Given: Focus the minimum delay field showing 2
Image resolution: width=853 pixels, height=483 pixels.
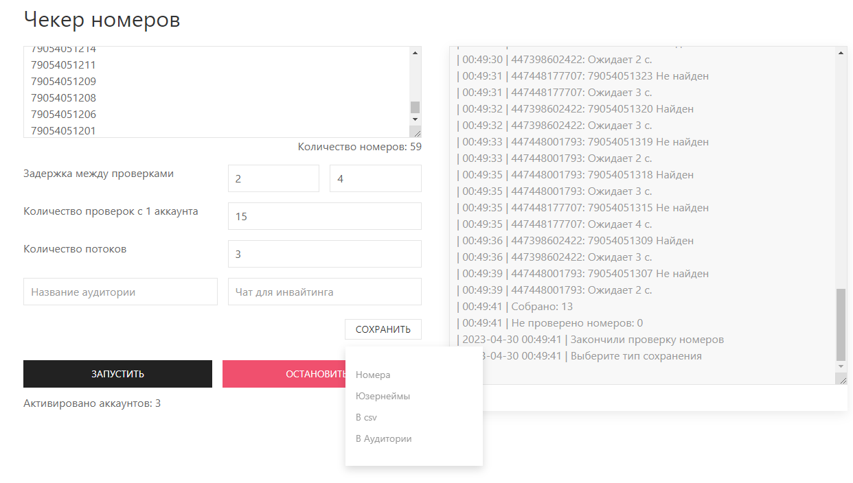Looking at the screenshot, I should [273, 178].
